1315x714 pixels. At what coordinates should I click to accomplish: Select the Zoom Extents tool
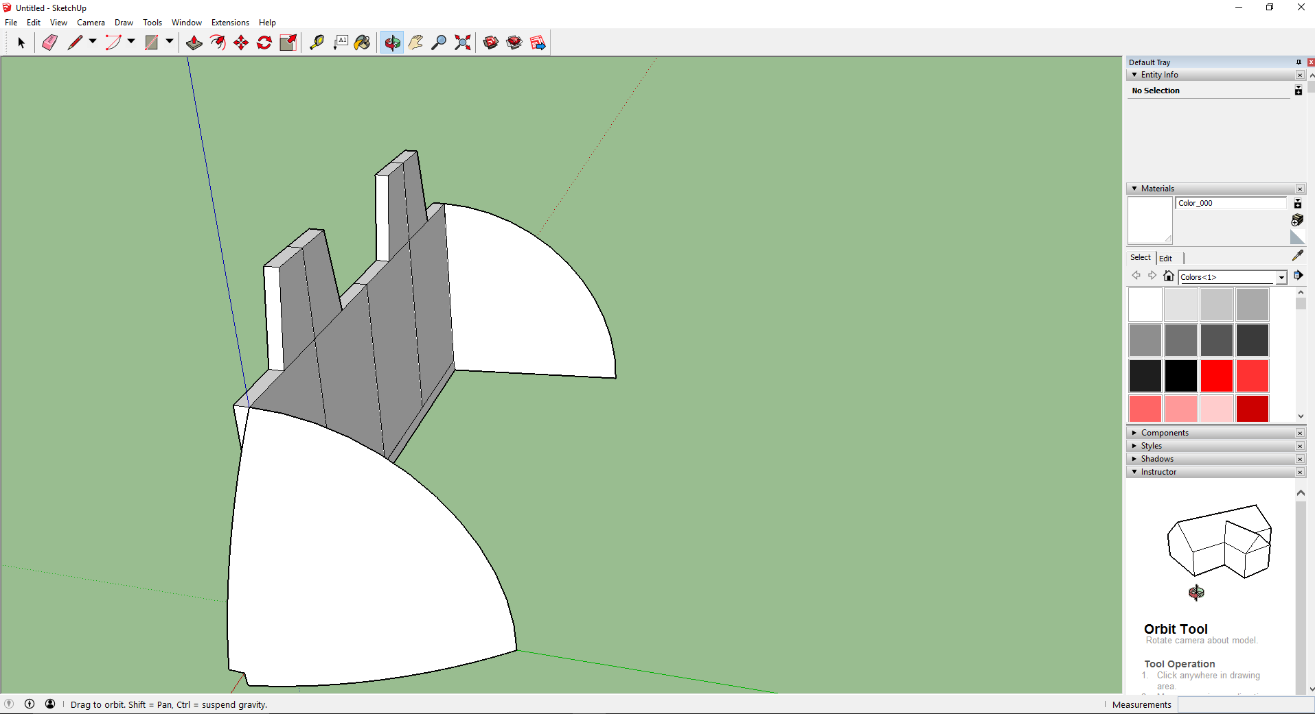point(463,43)
